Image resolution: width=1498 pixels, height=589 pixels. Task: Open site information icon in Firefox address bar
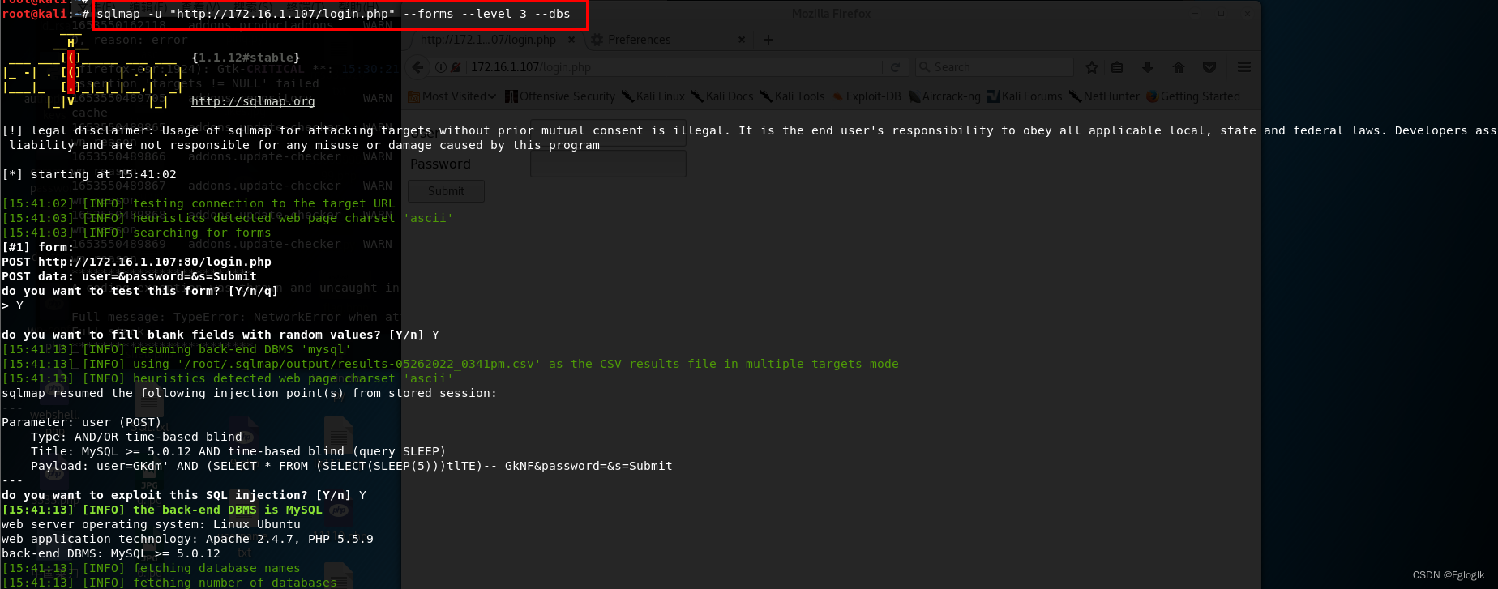coord(441,67)
